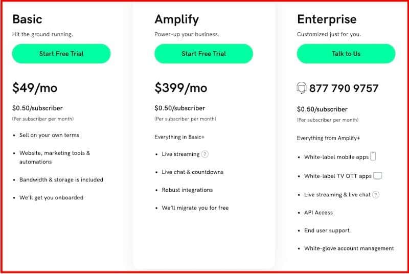Image resolution: width=409 pixels, height=274 pixels.
Task: Start the Basic plan free trial
Action: pyautogui.click(x=61, y=54)
